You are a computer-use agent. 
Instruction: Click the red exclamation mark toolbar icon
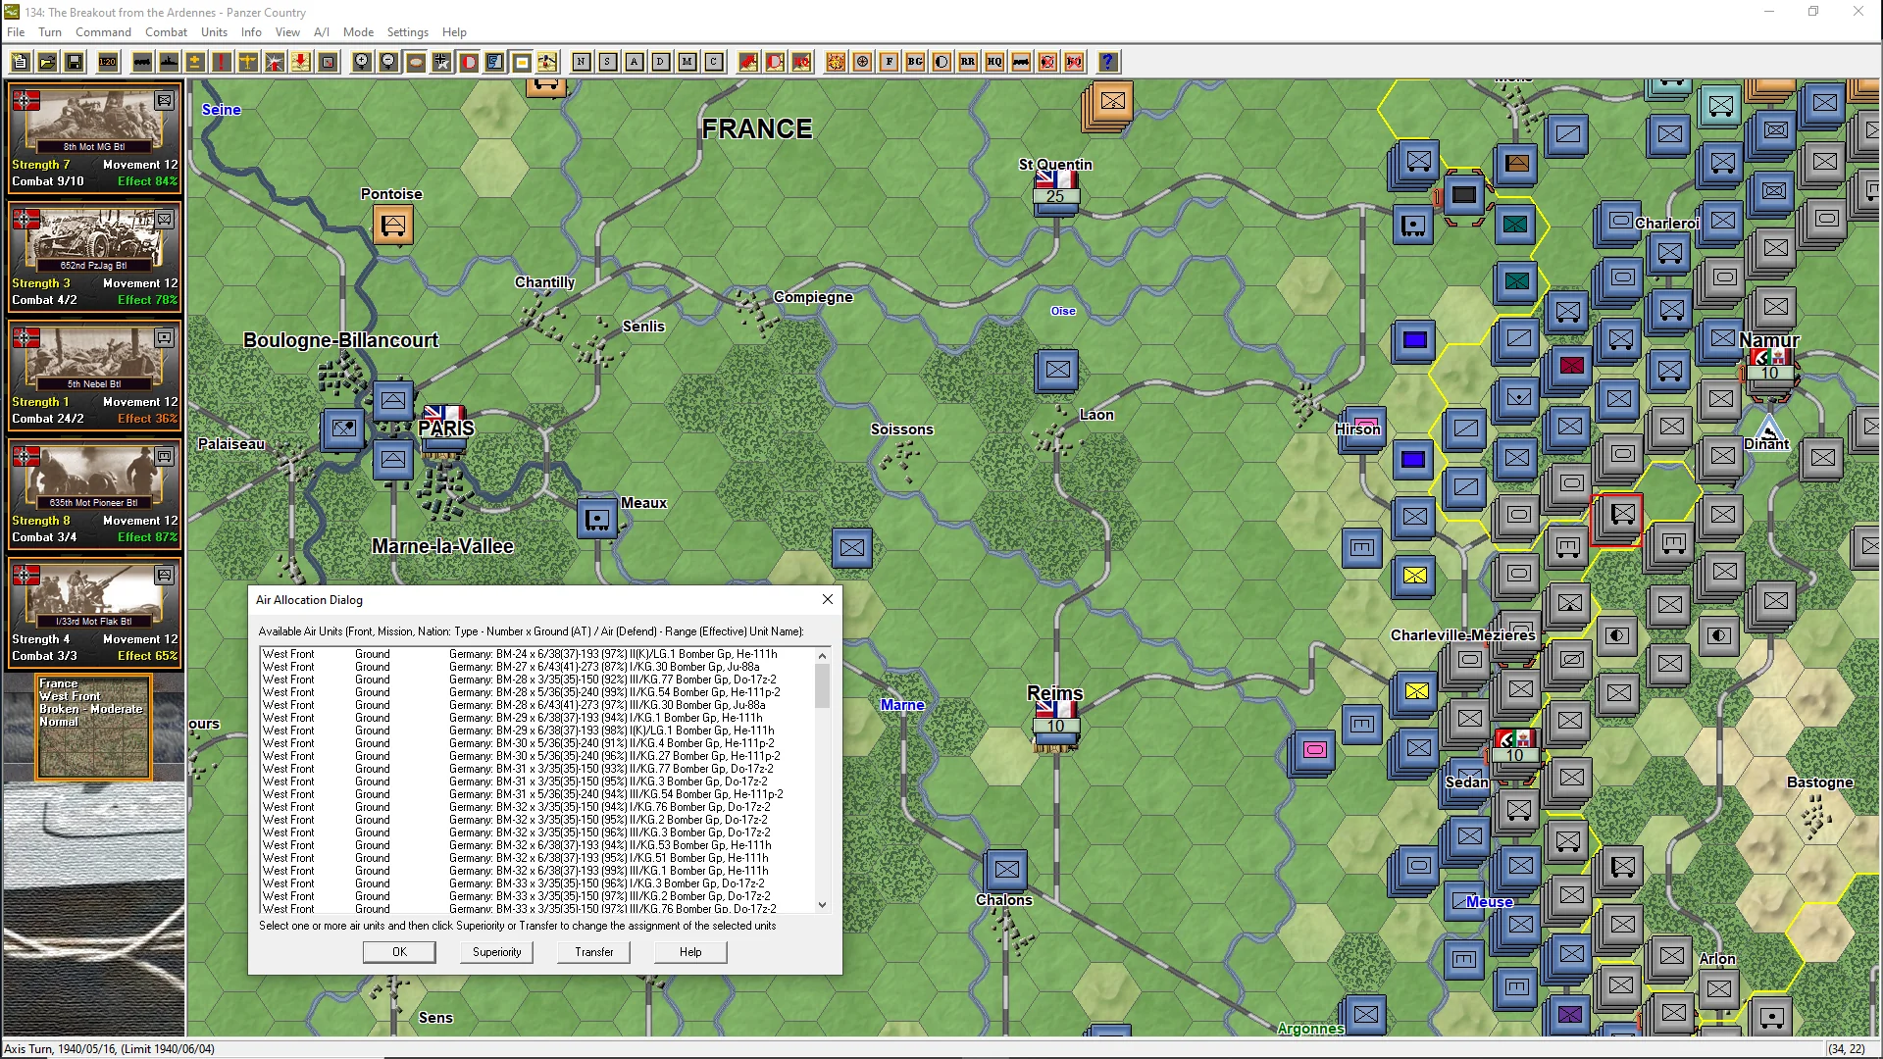point(222,62)
